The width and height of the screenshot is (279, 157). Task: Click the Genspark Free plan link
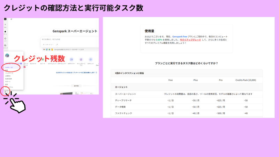point(180,37)
